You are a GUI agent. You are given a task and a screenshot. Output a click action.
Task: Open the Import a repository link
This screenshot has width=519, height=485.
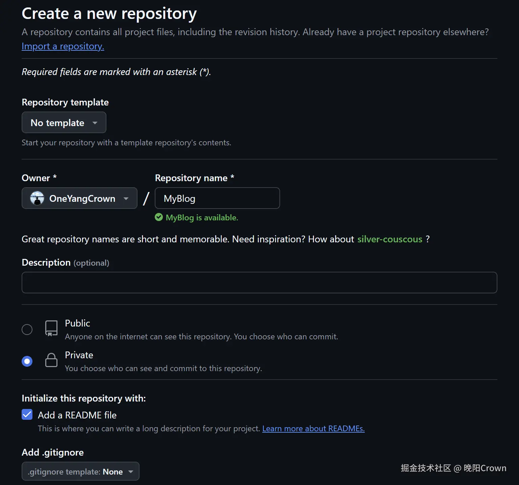click(x=63, y=46)
